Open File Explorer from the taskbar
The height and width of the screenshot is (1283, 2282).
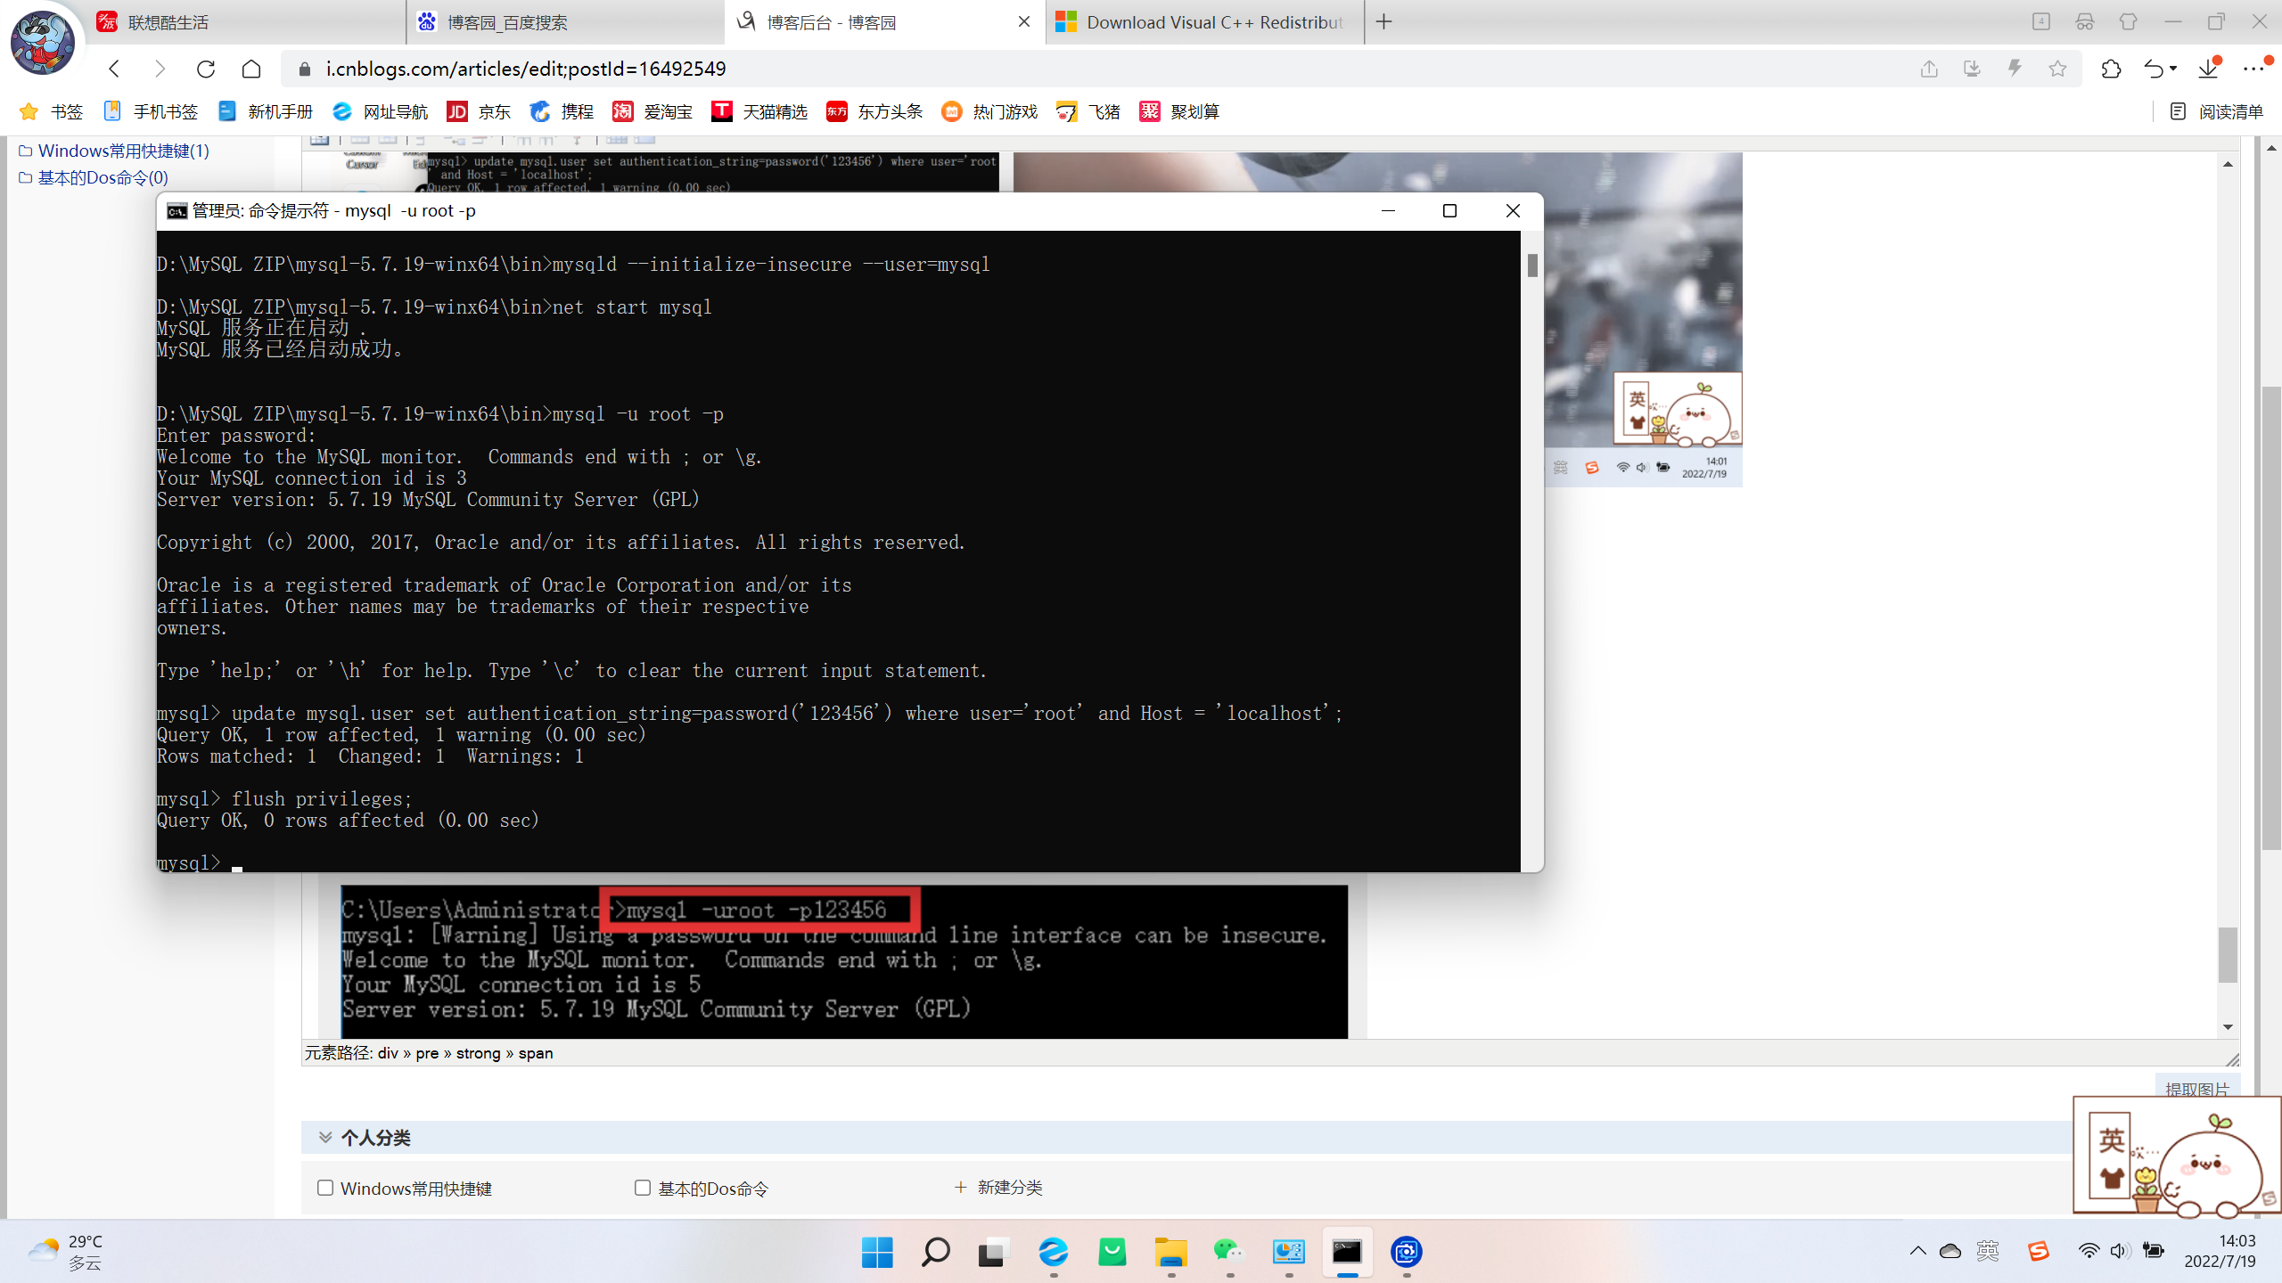point(1170,1252)
